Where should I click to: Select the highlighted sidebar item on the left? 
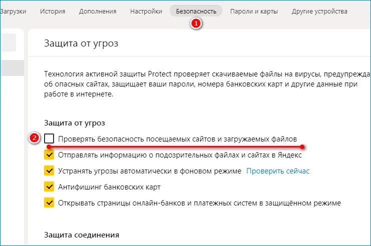[x=12, y=68]
